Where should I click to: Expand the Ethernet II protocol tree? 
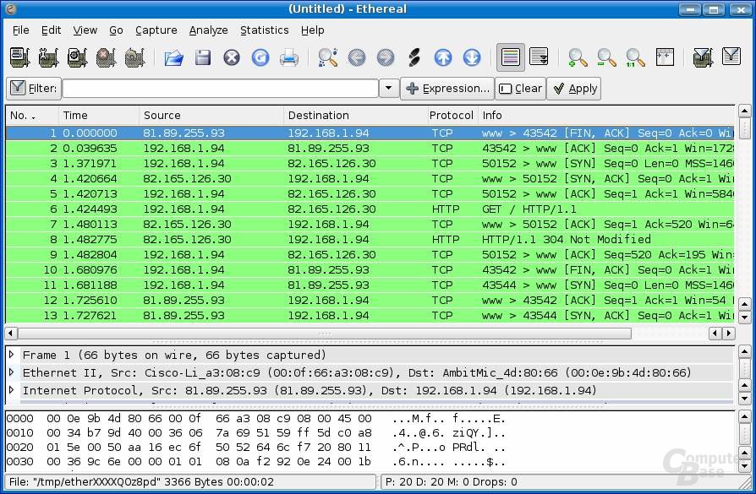coord(12,372)
